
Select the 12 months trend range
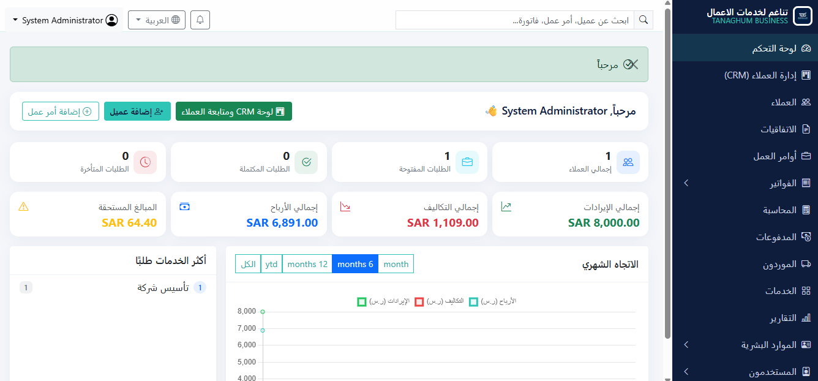(307, 264)
